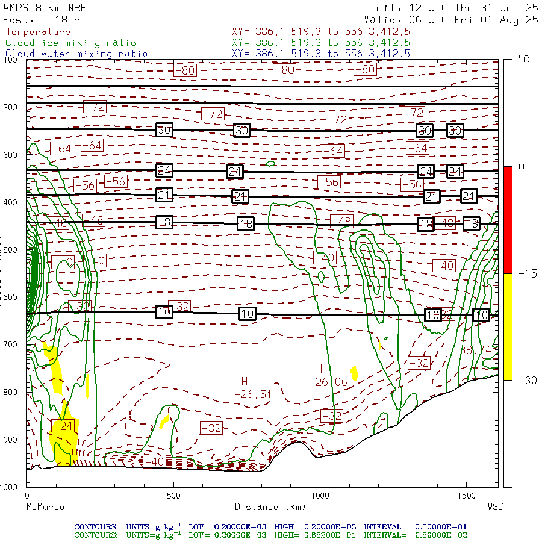Click the "-30" value label on the colorbar
Screen dimensions: 542x542
pyautogui.click(x=528, y=381)
